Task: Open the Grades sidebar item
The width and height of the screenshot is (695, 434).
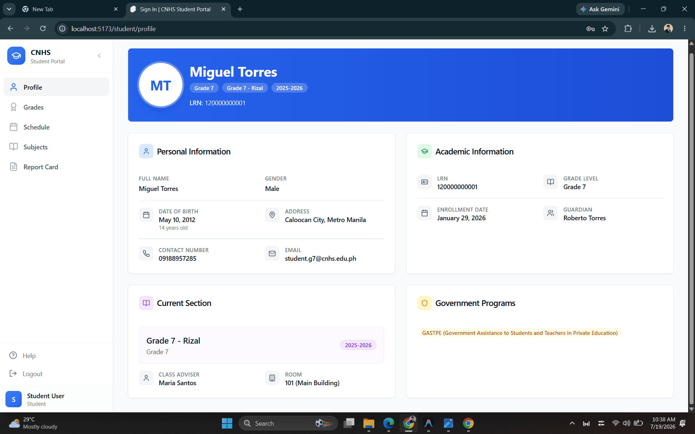Action: pos(56,107)
